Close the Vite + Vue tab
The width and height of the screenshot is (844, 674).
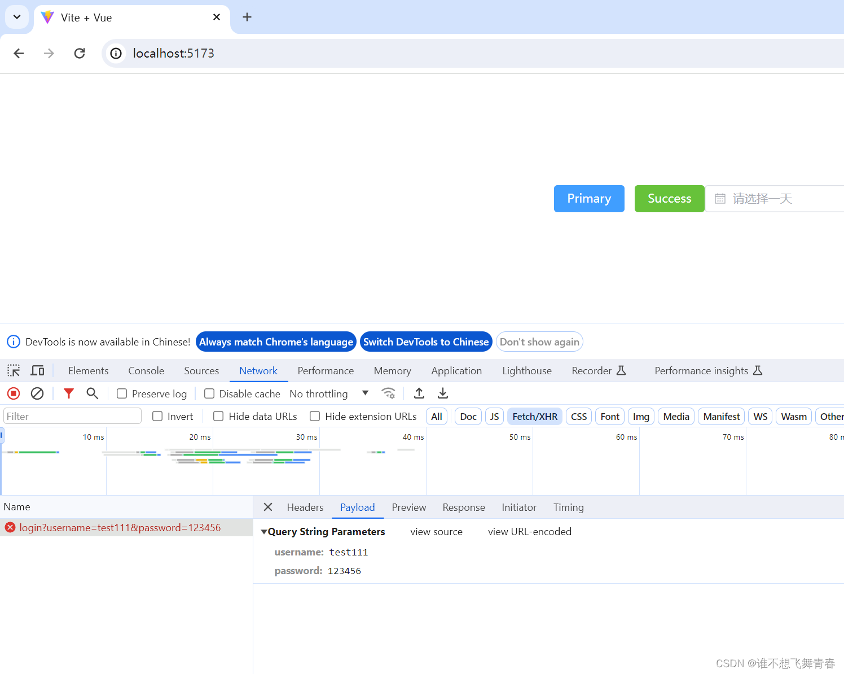[x=217, y=17]
